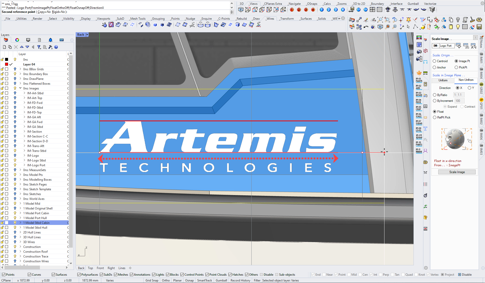
Task: Select the ByIncrement scaling option
Action: pos(435,101)
